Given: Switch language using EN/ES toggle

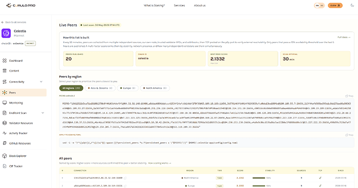Looking at the screenshot, I should pyautogui.click(x=320, y=6).
